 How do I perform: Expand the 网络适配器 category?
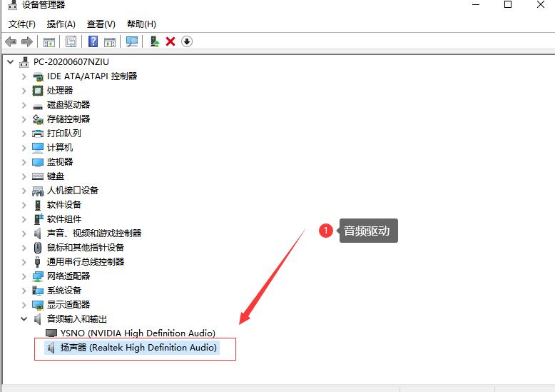pyautogui.click(x=24, y=276)
